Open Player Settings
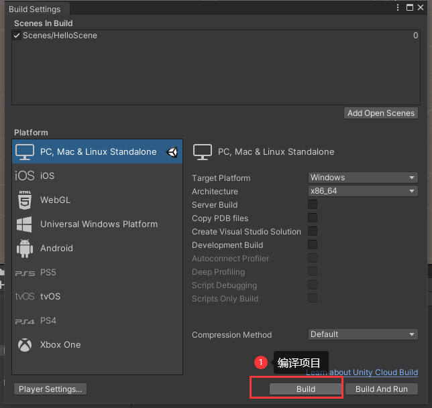Screen dimensions: 432x408 50,389
